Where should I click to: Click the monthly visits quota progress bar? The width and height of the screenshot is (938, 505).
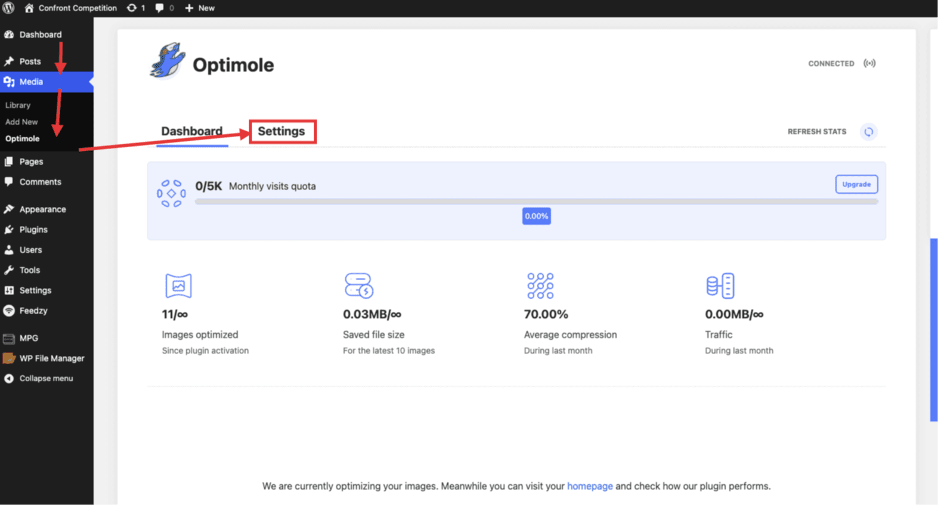[535, 202]
